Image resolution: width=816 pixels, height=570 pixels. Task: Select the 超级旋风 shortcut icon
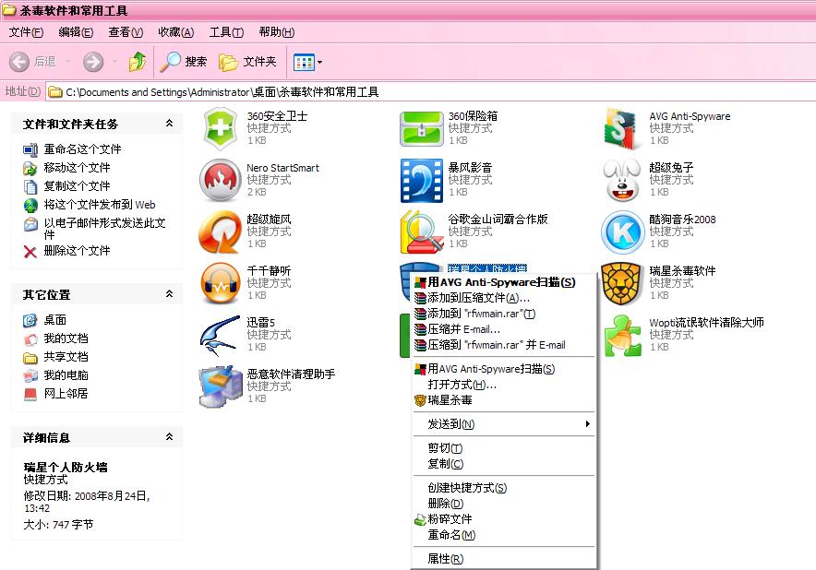click(220, 232)
